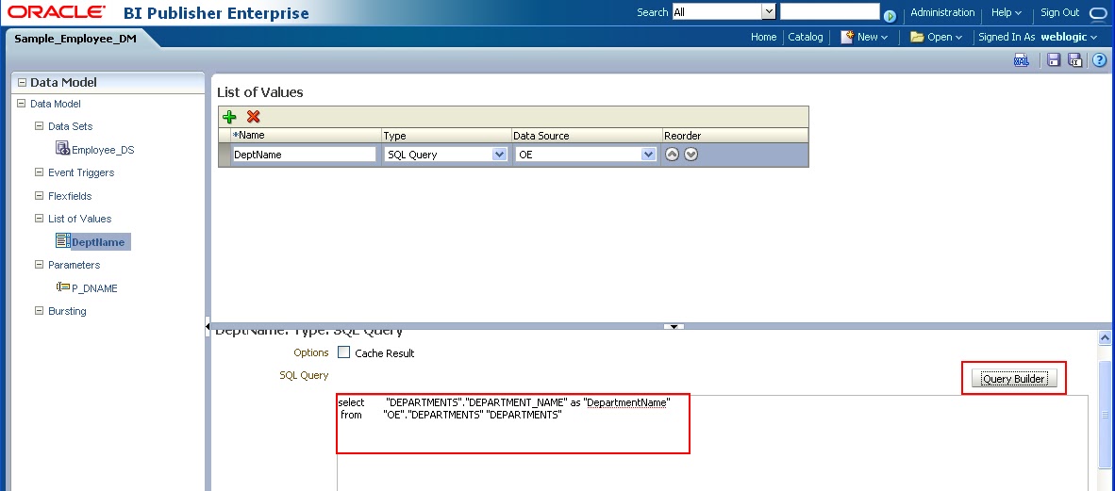Move DeptName up in reorder column
1115x491 pixels.
click(x=672, y=155)
